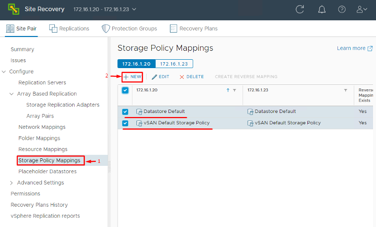Click Yes in vSAN Default row

[363, 122]
